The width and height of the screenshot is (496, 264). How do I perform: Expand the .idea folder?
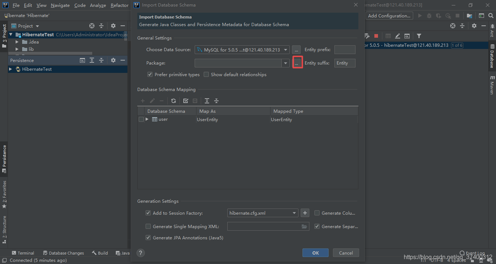coord(17,42)
